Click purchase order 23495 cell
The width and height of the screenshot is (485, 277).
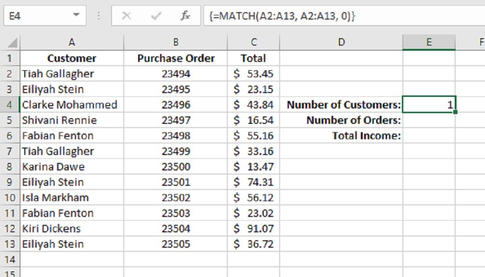click(176, 89)
